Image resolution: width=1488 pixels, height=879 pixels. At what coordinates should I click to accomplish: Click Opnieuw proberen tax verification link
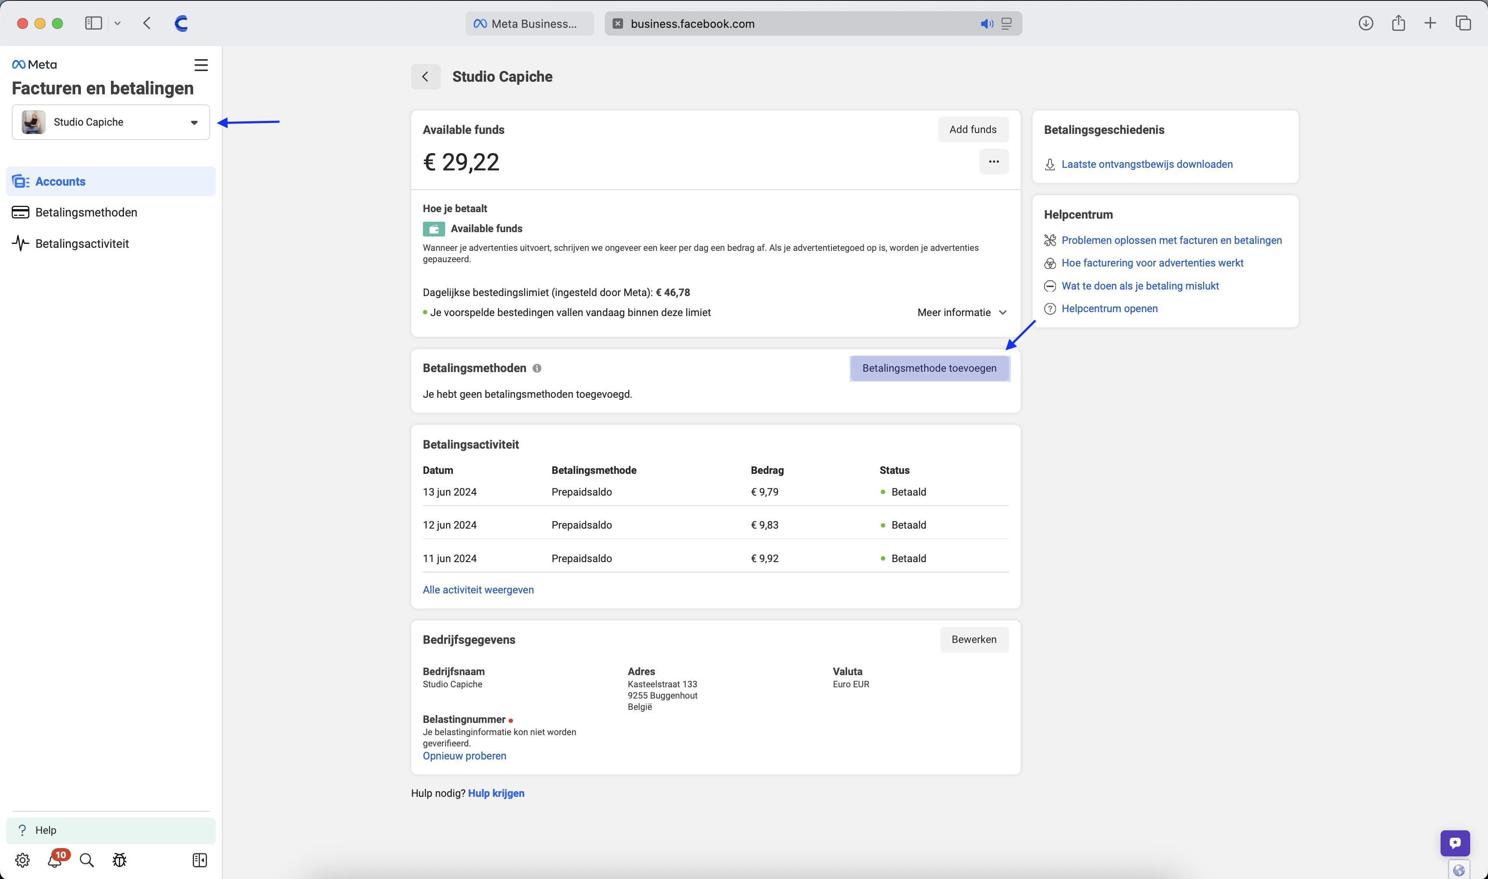coord(464,756)
